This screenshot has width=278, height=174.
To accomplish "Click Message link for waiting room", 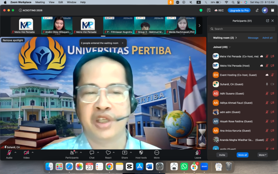I will (x=253, y=38).
